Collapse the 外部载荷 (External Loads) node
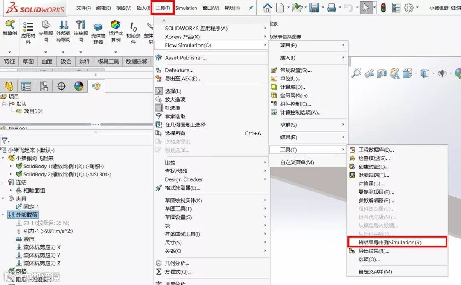 pyautogui.click(x=3, y=214)
